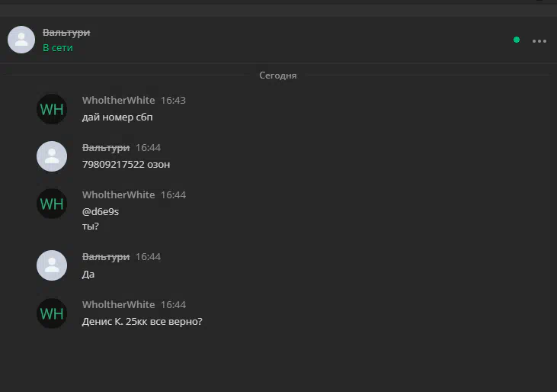This screenshot has height=392, width=557.
Task: Click the 'Да' reply message
Action: click(x=88, y=275)
